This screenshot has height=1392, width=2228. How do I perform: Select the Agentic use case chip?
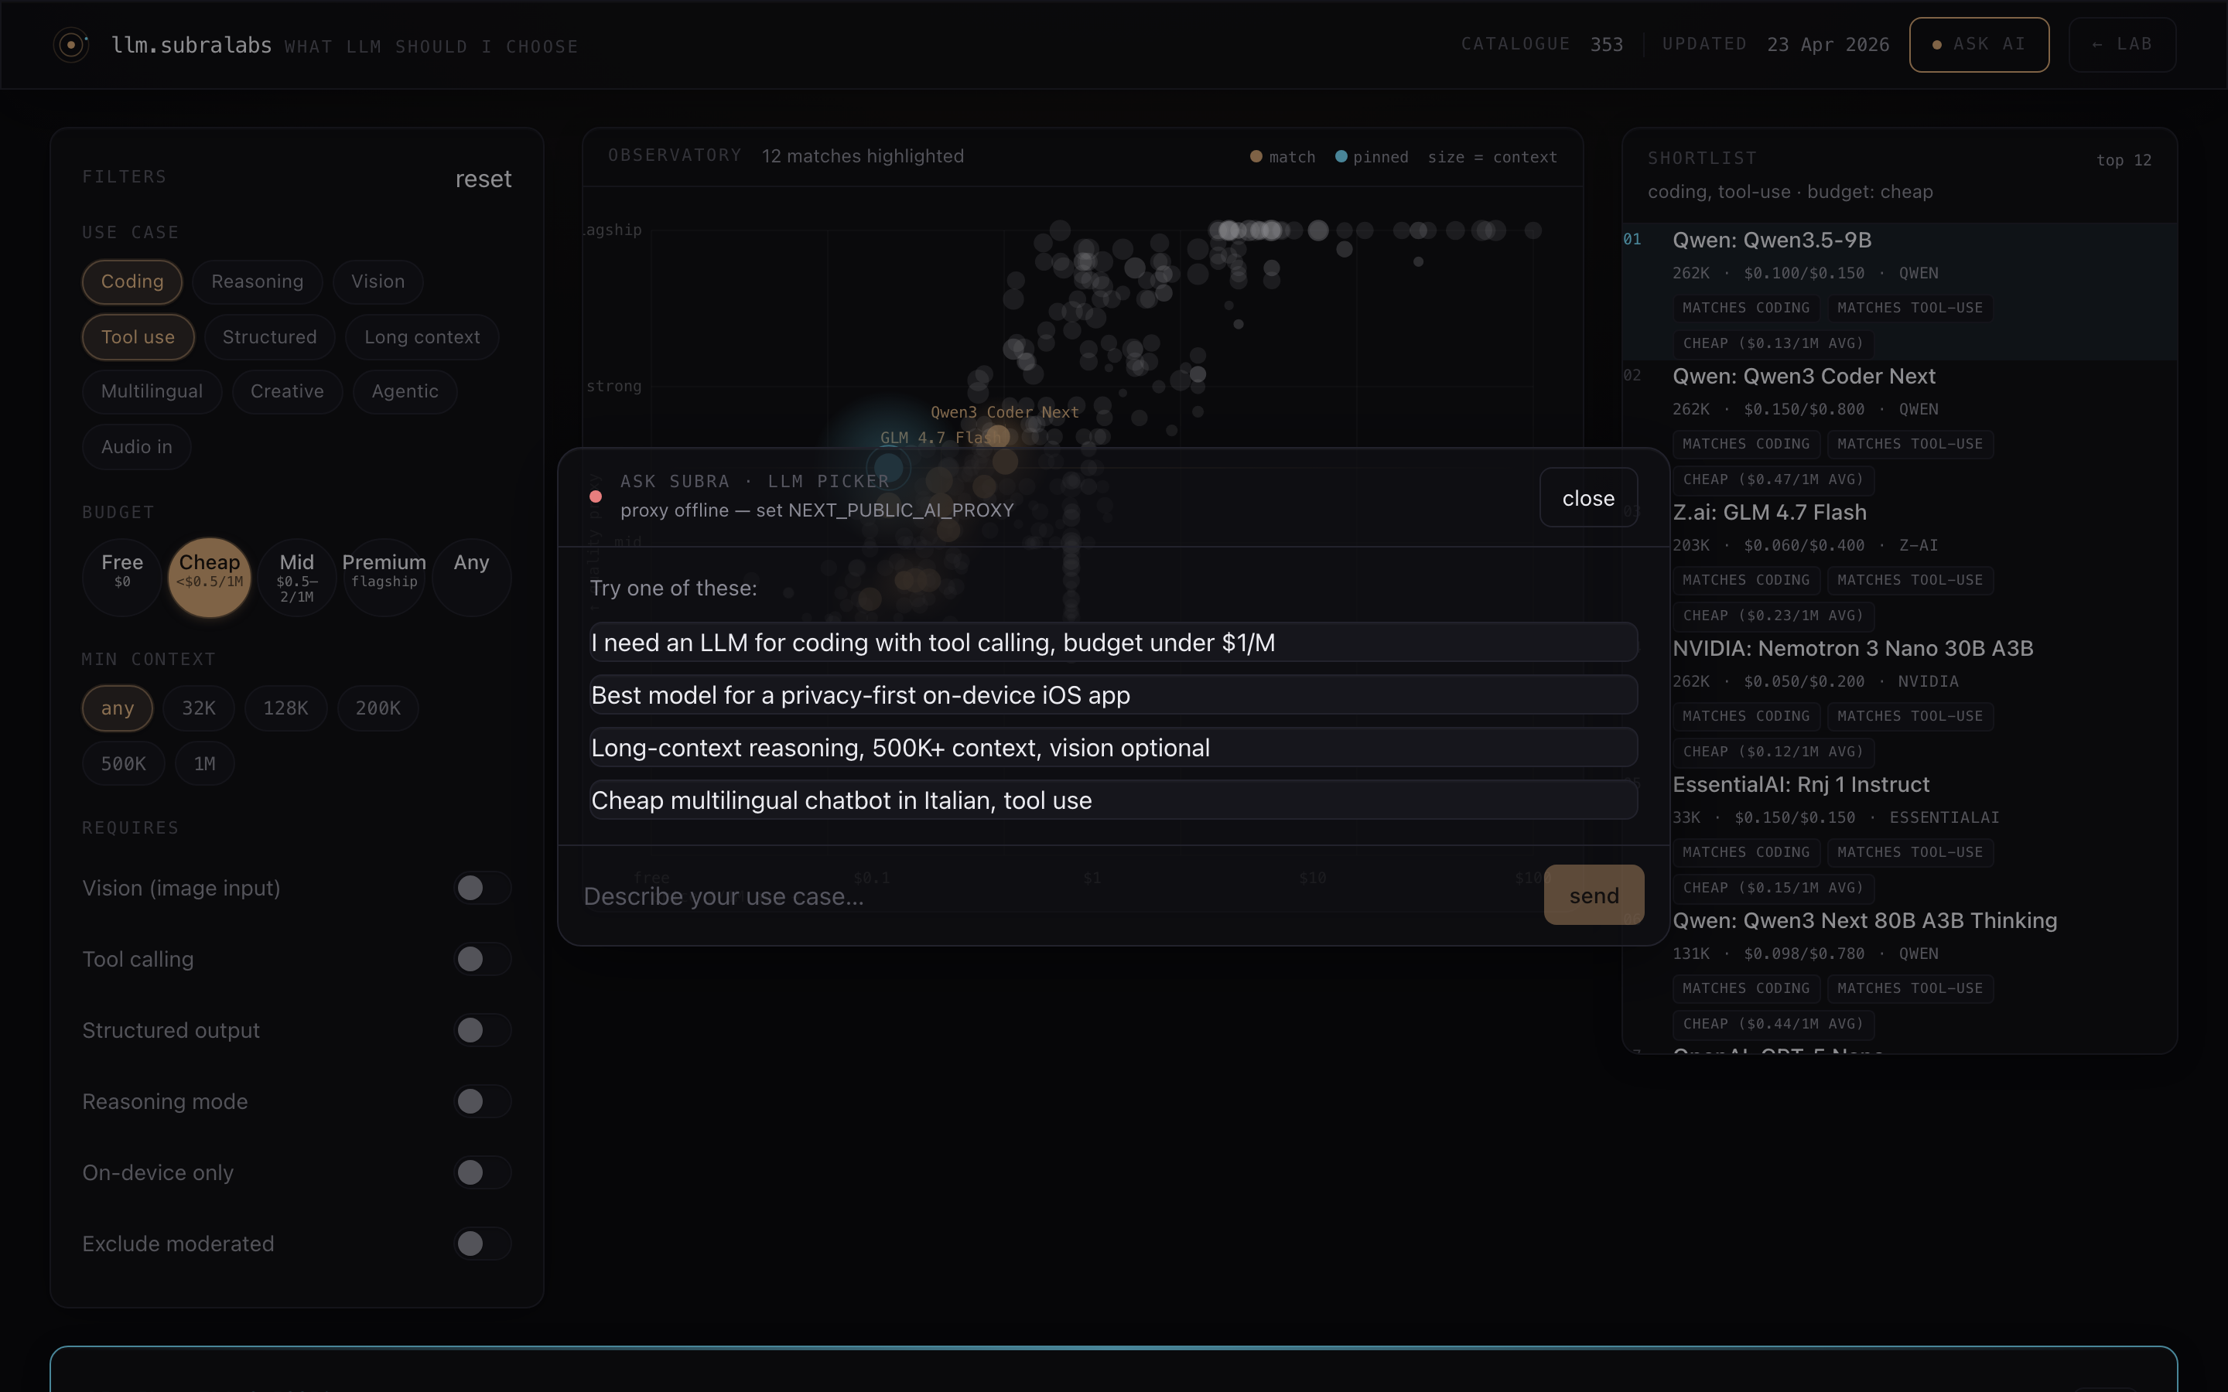[x=405, y=391]
